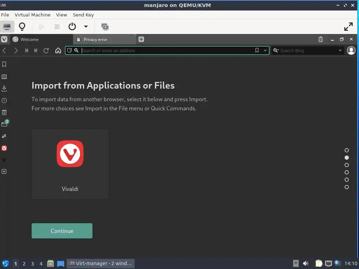
Task: Open the clipboard manager tray icon
Action: point(319,263)
